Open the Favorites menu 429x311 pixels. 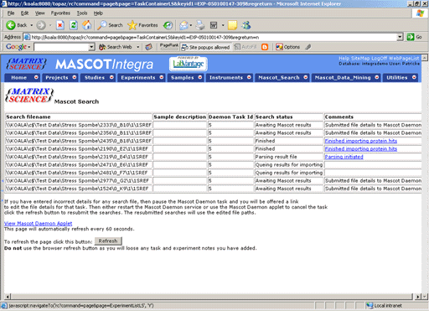[x=60, y=13]
